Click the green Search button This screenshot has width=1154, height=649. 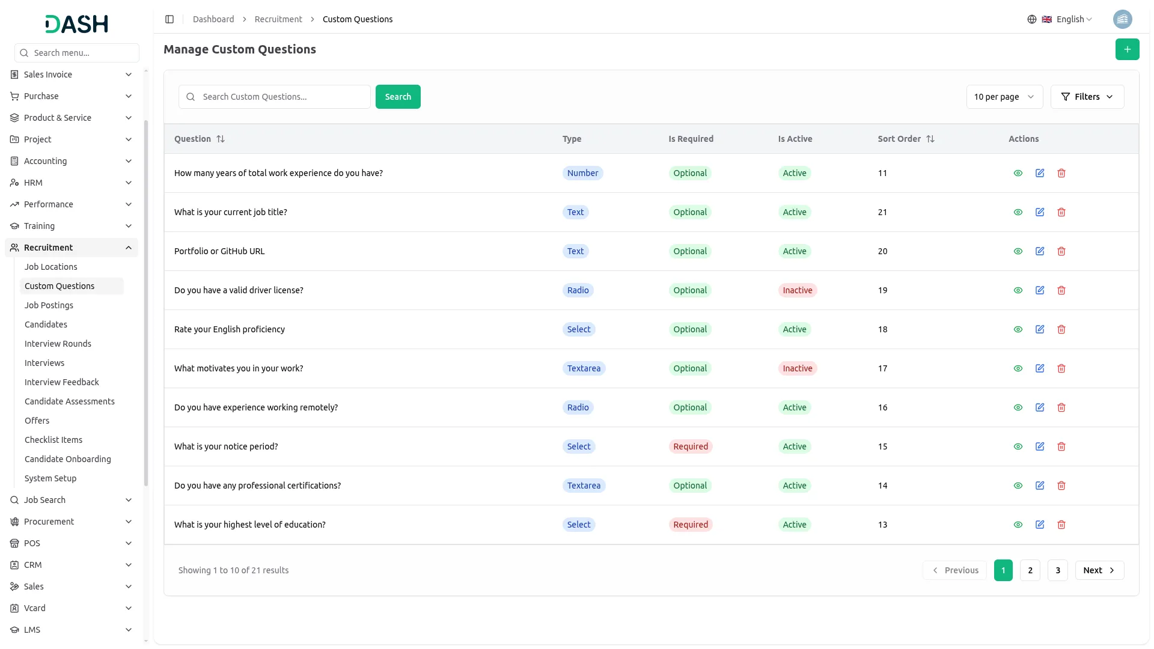397,97
